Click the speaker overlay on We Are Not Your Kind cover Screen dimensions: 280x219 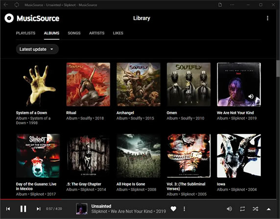click(x=251, y=97)
